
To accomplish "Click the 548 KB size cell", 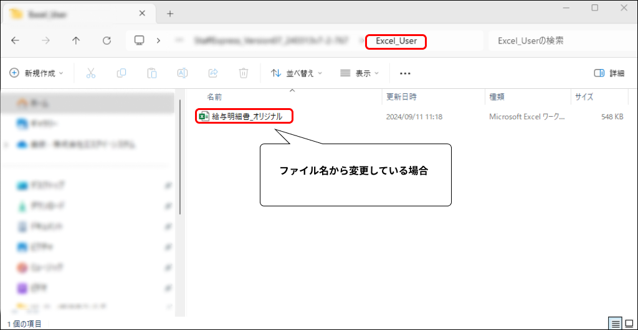I will 612,117.
